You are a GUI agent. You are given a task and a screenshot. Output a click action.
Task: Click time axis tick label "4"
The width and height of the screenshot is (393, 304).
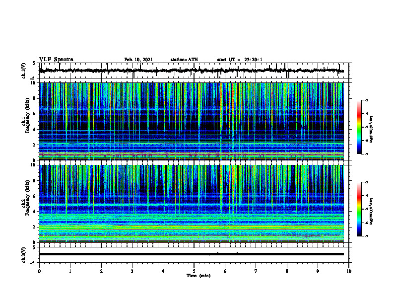tap(163, 271)
